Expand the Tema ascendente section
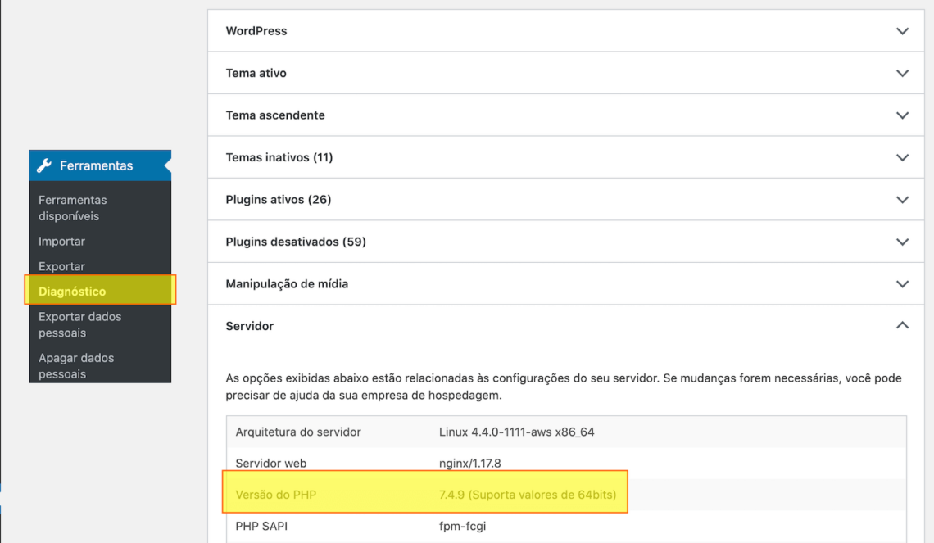The height and width of the screenshot is (543, 934). pyautogui.click(x=902, y=115)
